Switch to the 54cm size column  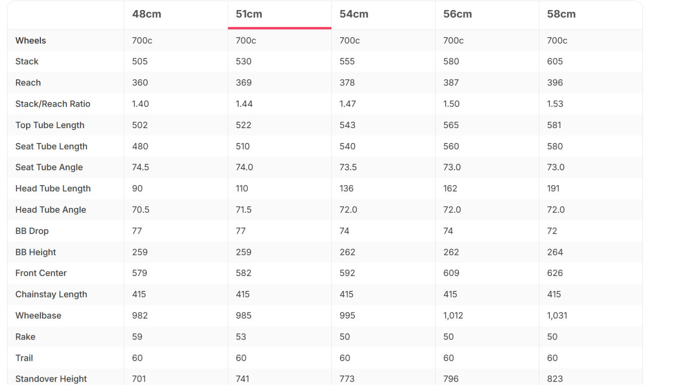[354, 14]
